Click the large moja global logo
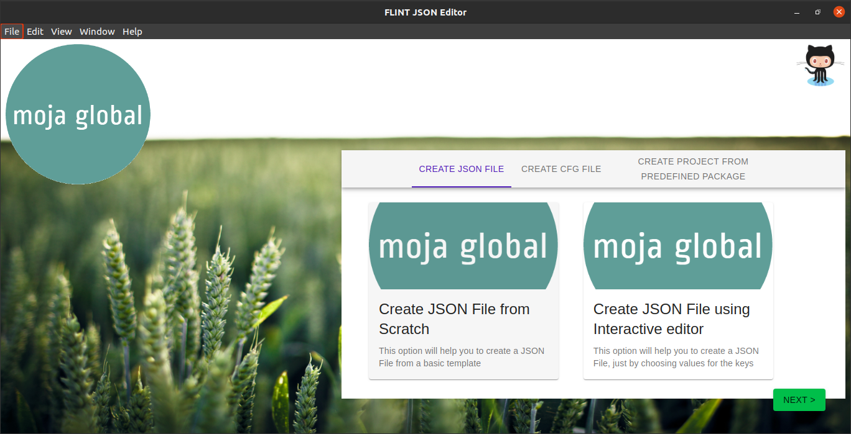 point(78,114)
